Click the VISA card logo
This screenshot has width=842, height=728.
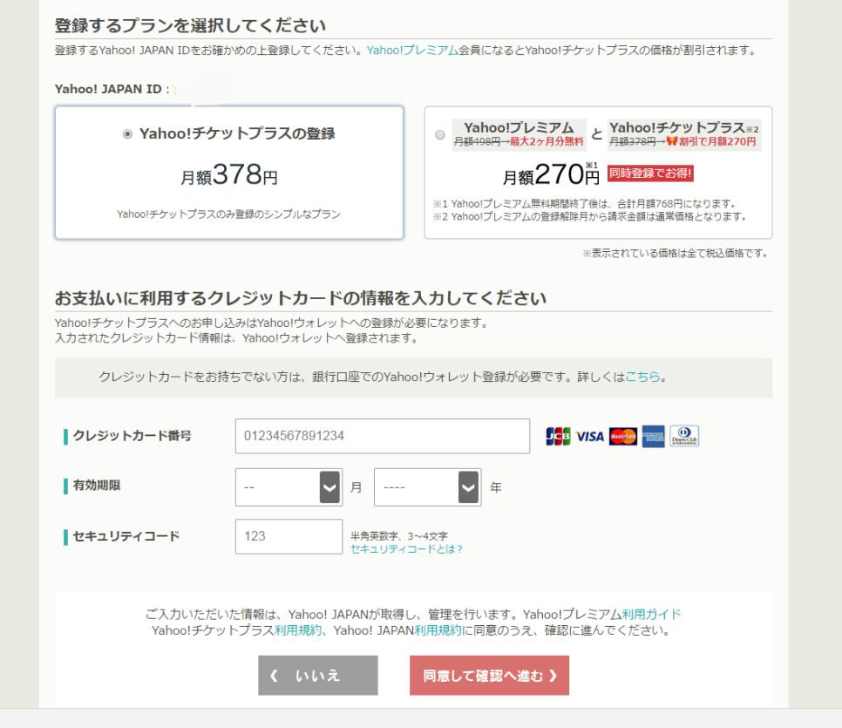tap(590, 436)
